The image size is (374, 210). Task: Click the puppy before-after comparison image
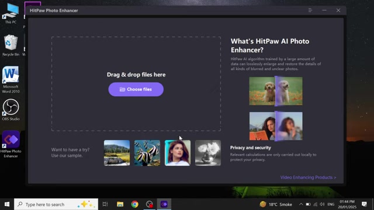coord(276,91)
